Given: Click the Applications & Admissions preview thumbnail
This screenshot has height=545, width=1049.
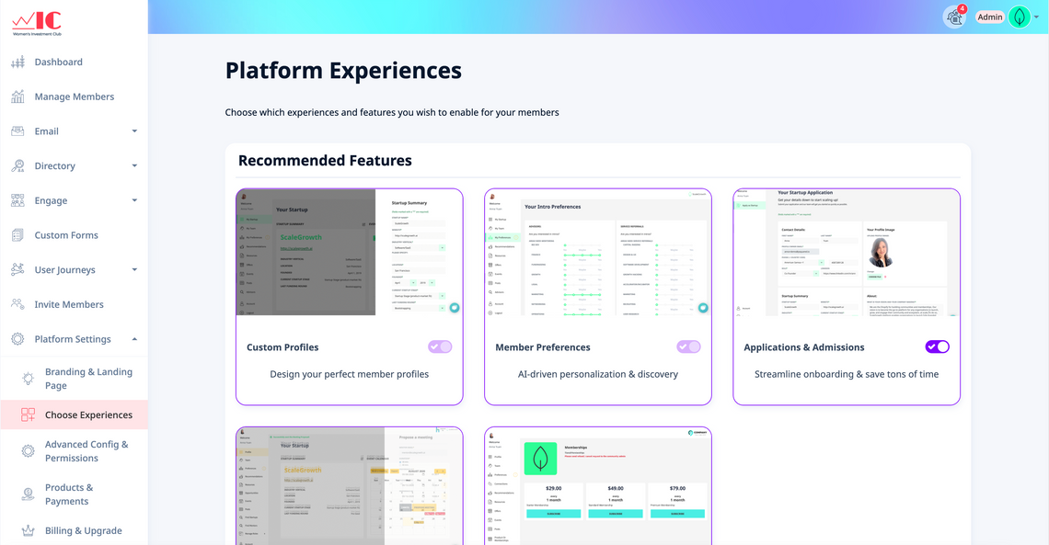Looking at the screenshot, I should pos(847,253).
